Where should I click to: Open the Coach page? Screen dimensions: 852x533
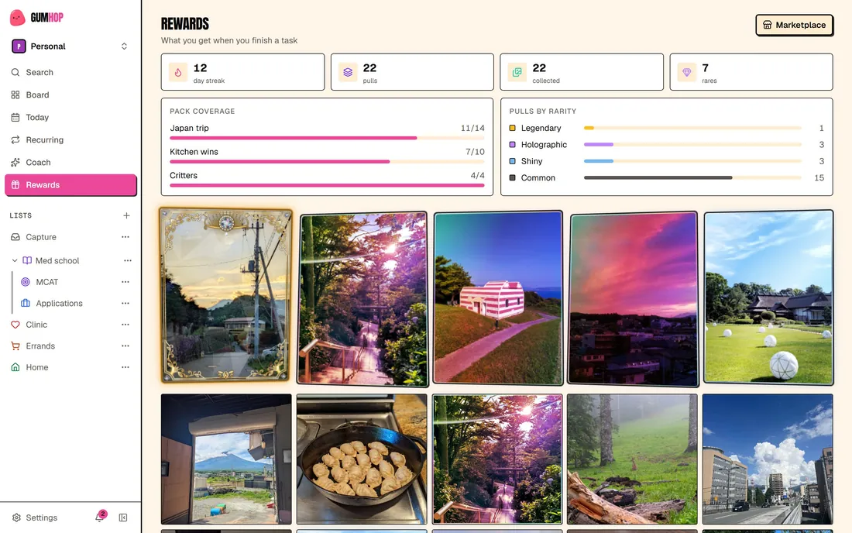click(x=70, y=163)
